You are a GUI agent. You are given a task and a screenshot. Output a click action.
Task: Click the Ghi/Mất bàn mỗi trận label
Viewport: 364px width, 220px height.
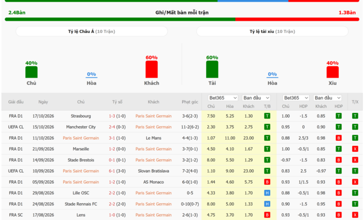tap(182, 12)
